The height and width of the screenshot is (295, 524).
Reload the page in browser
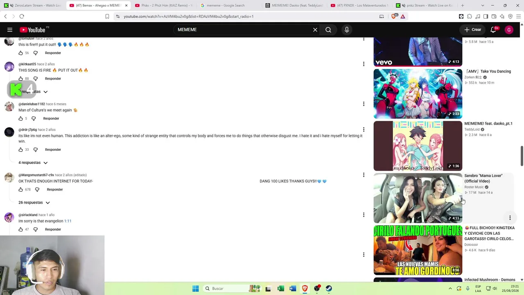[x=22, y=16]
